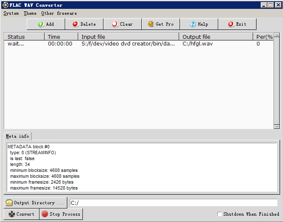The width and height of the screenshot is (283, 222).
Task: Click the green Add icon
Action: point(41,24)
